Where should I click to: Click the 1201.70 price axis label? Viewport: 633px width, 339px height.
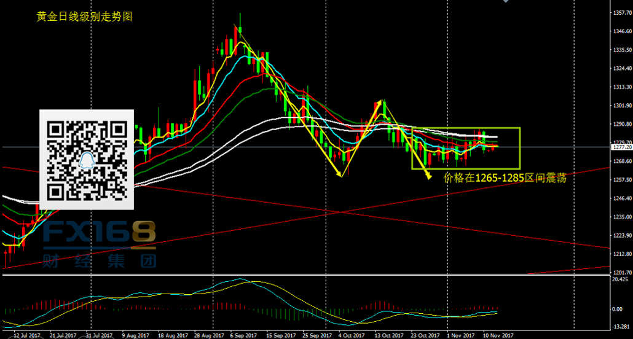click(622, 272)
